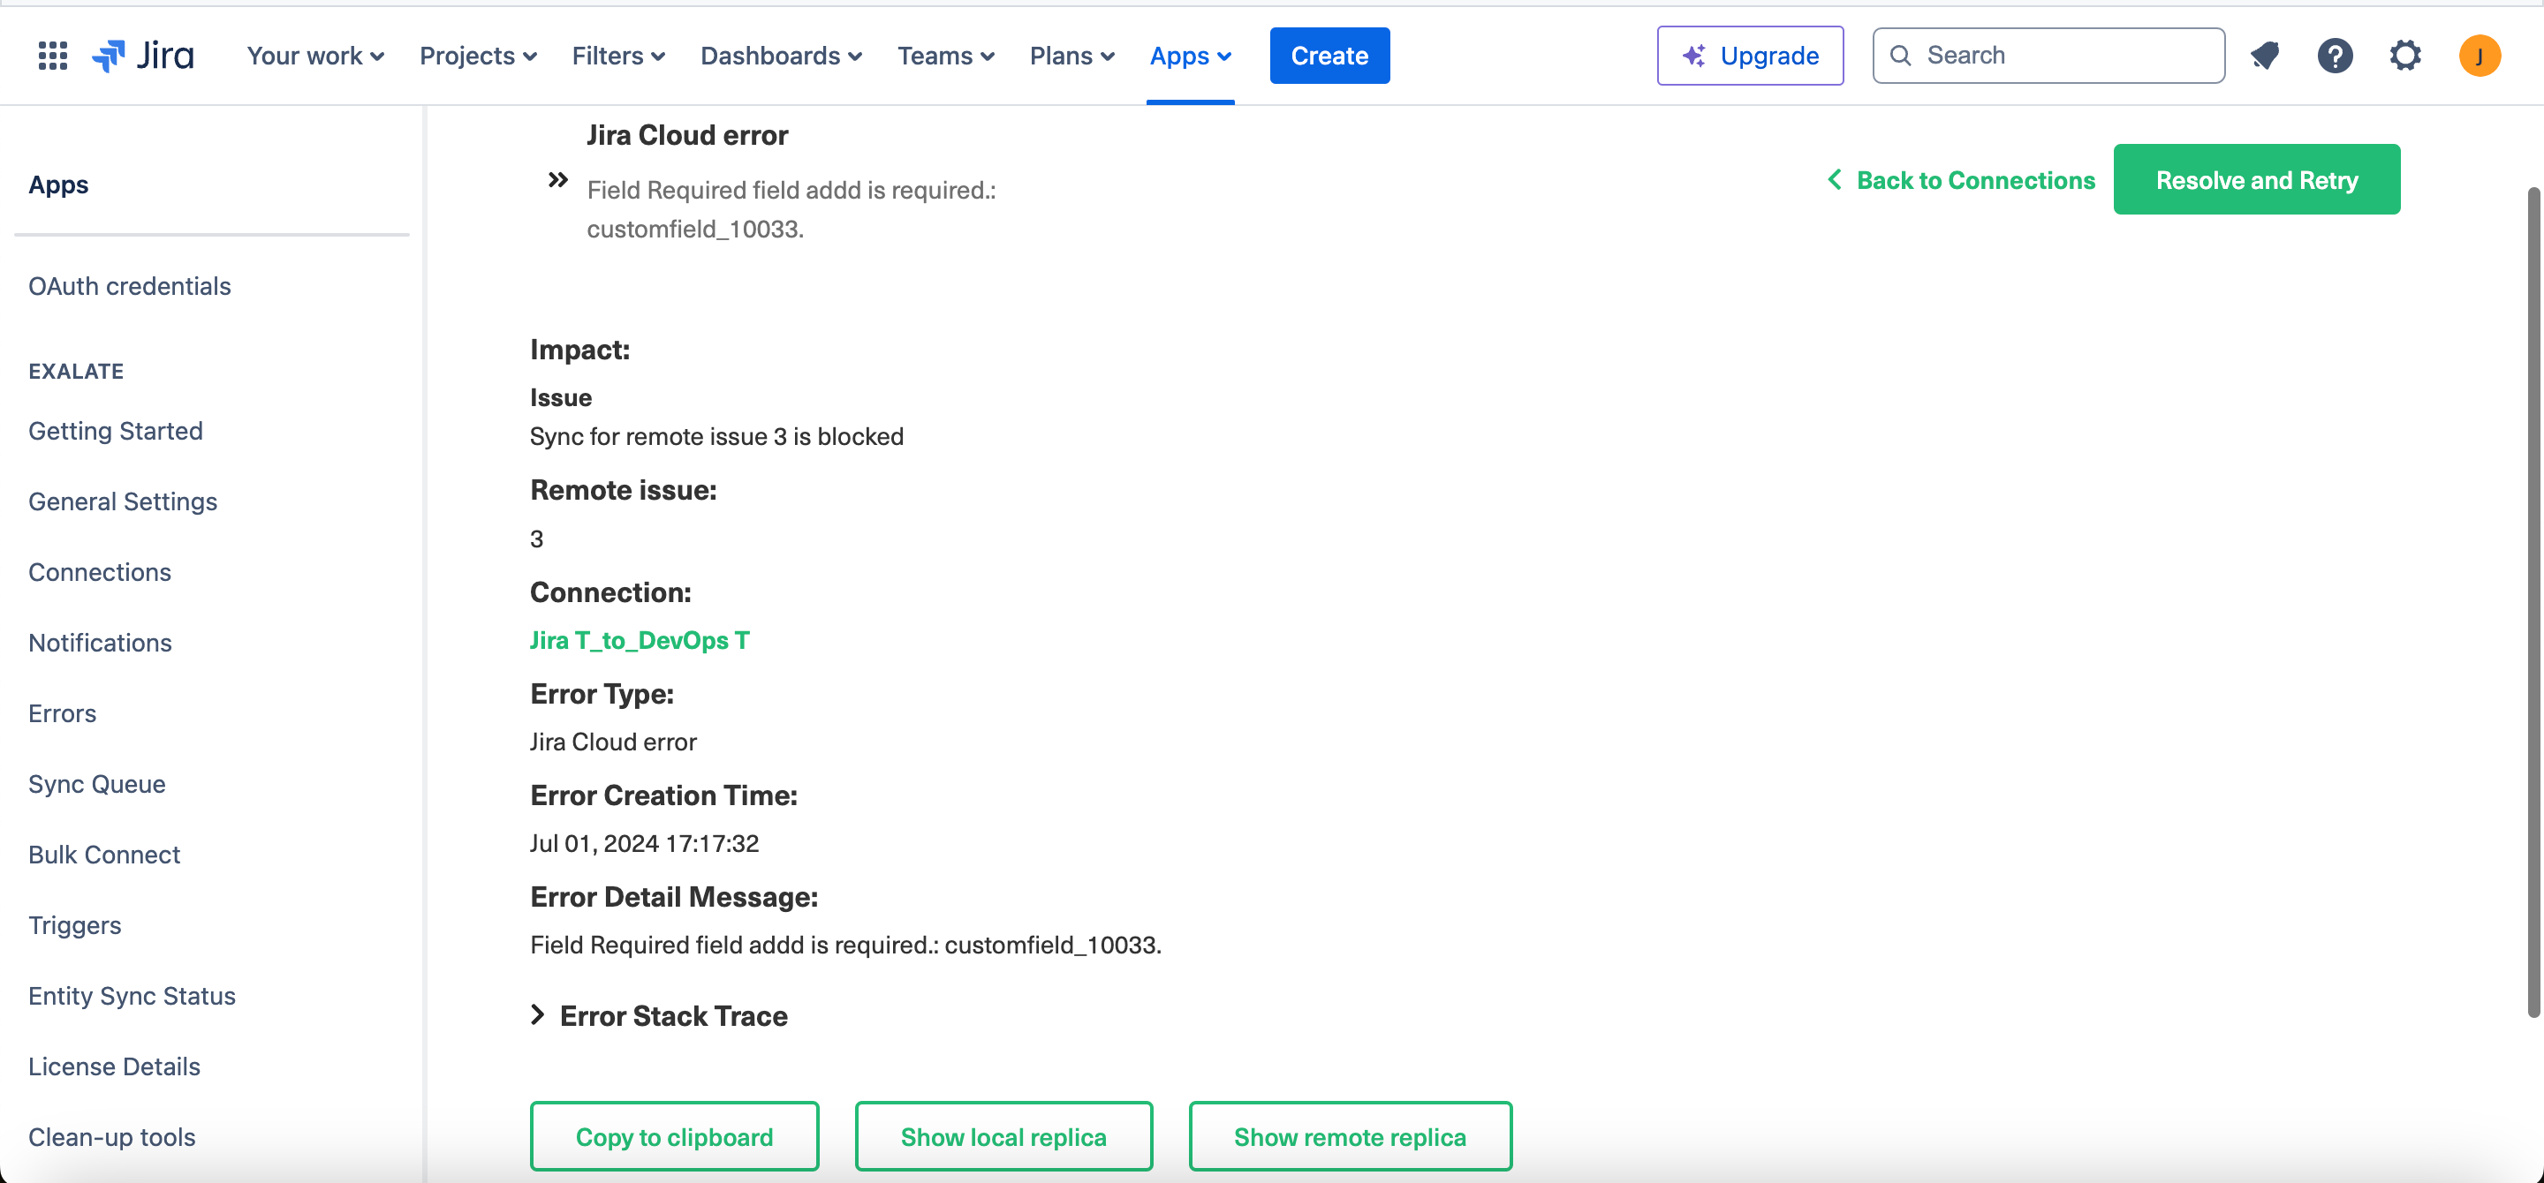2544x1183 pixels.
Task: Click Show local replica button
Action: 1003,1136
